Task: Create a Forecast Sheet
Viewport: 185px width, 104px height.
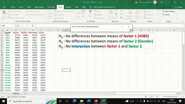Action: [x=137, y=15]
